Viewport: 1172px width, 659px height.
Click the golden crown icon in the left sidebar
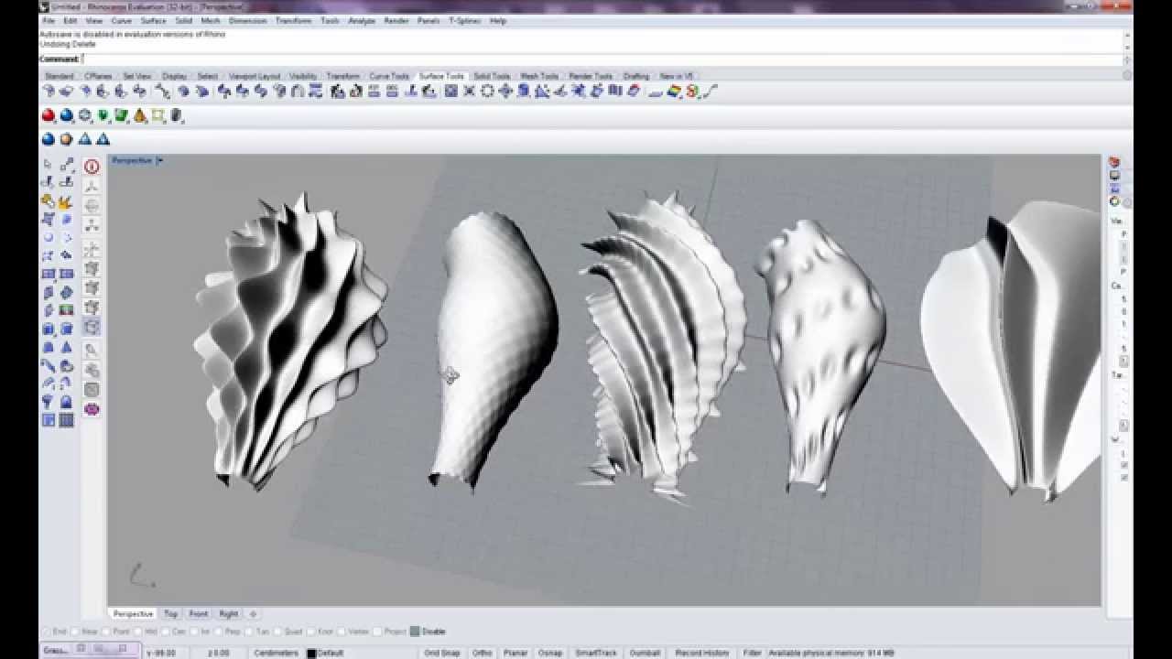coord(66,201)
